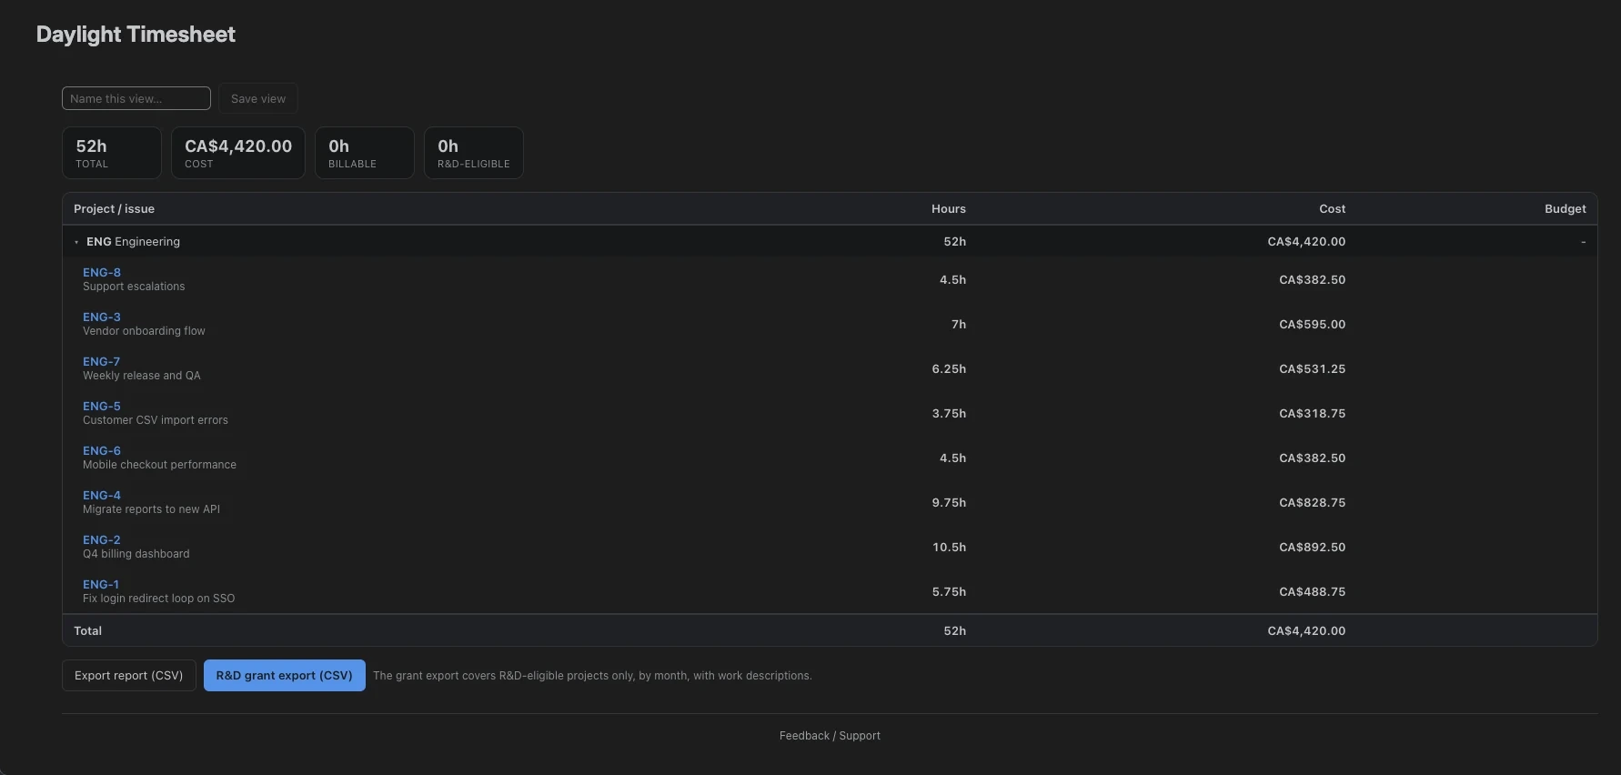Select the 'Mobile checkout performance' issue description
1621x775 pixels.
(159, 465)
